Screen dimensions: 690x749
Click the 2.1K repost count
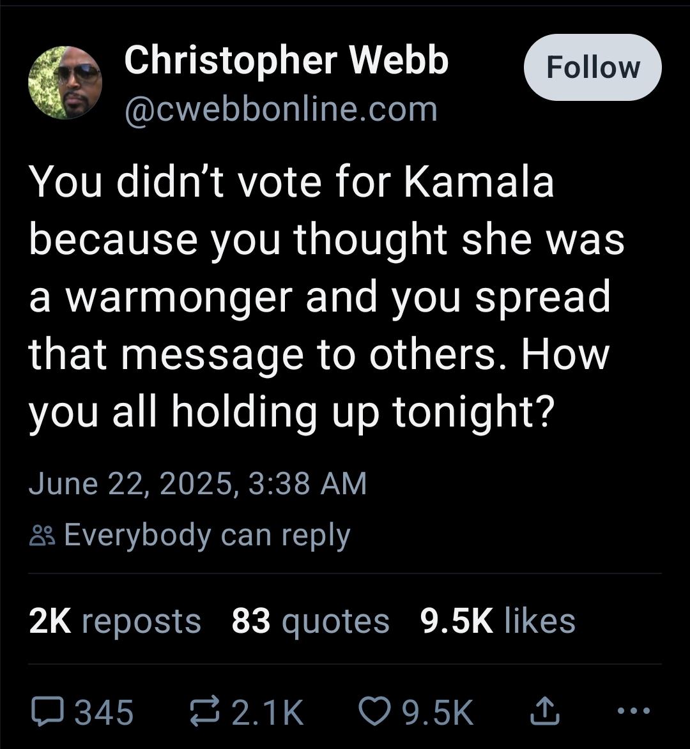point(267,712)
